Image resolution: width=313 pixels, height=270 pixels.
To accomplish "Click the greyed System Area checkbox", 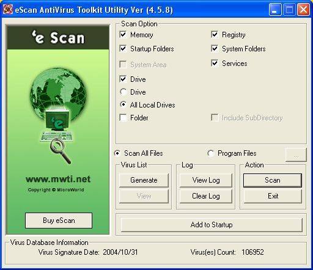I will (123, 65).
